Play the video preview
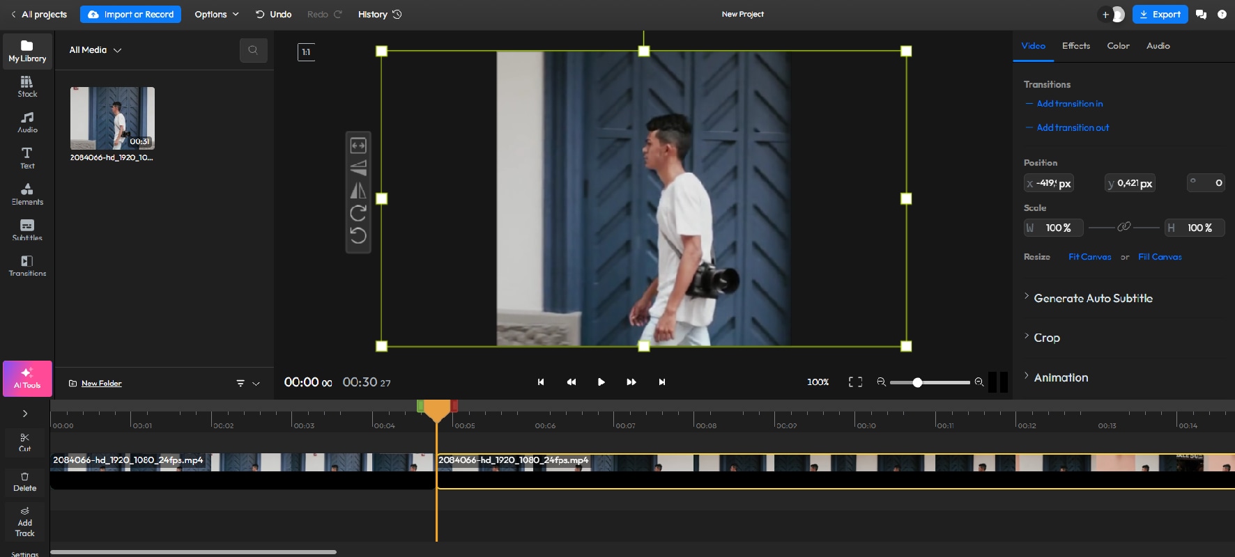The height and width of the screenshot is (557, 1235). (x=601, y=382)
